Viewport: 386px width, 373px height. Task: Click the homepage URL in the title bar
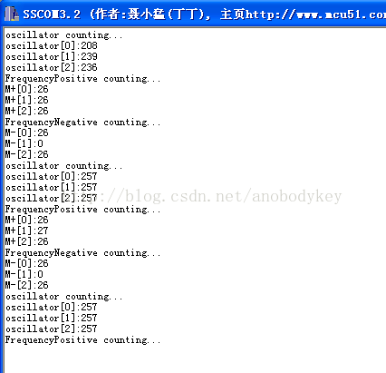[x=315, y=14]
